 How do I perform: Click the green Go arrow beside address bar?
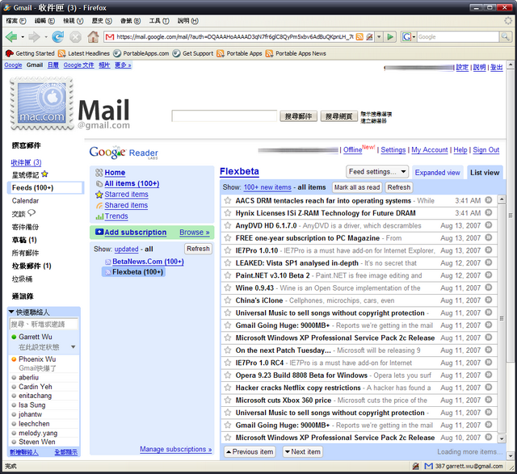coord(390,37)
